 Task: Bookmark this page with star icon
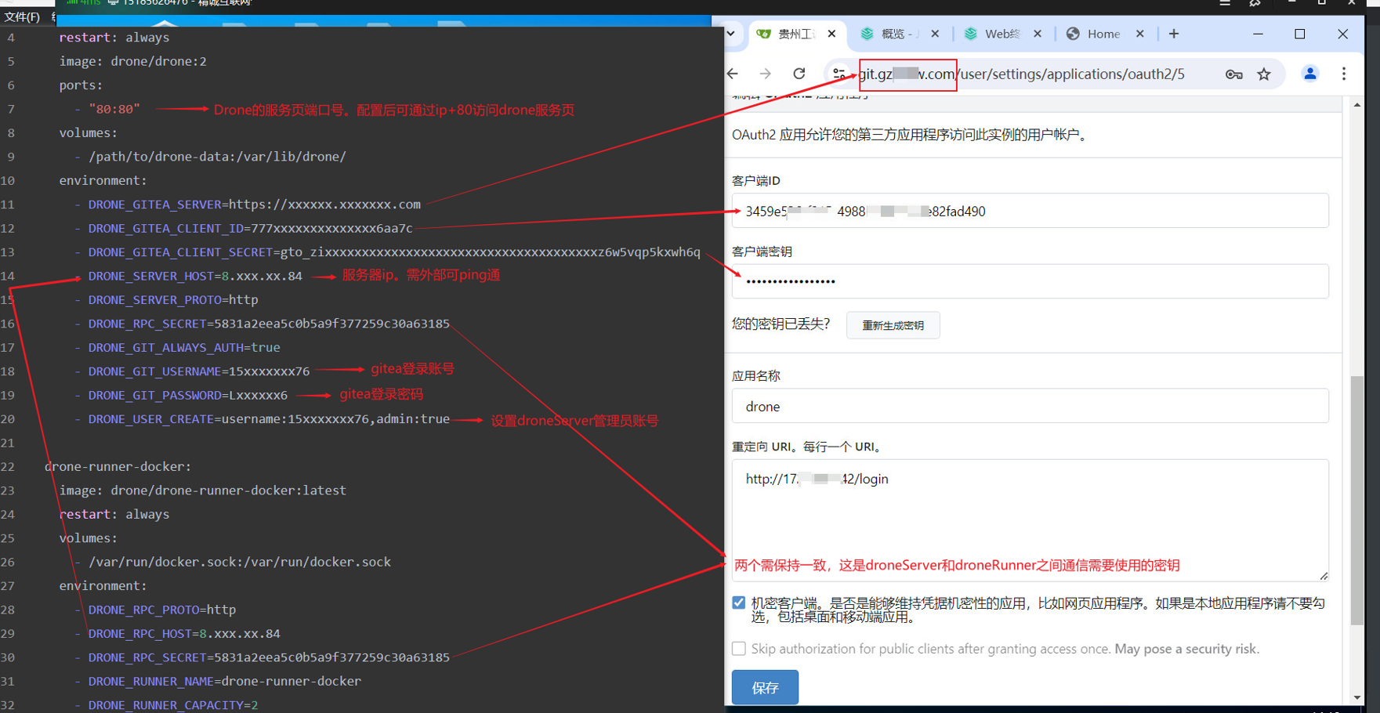(x=1264, y=74)
